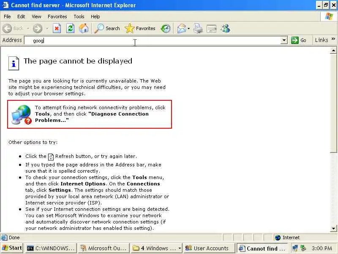Click the second system tray icon near clock
The width and height of the screenshot is (338, 254).
coord(303,248)
